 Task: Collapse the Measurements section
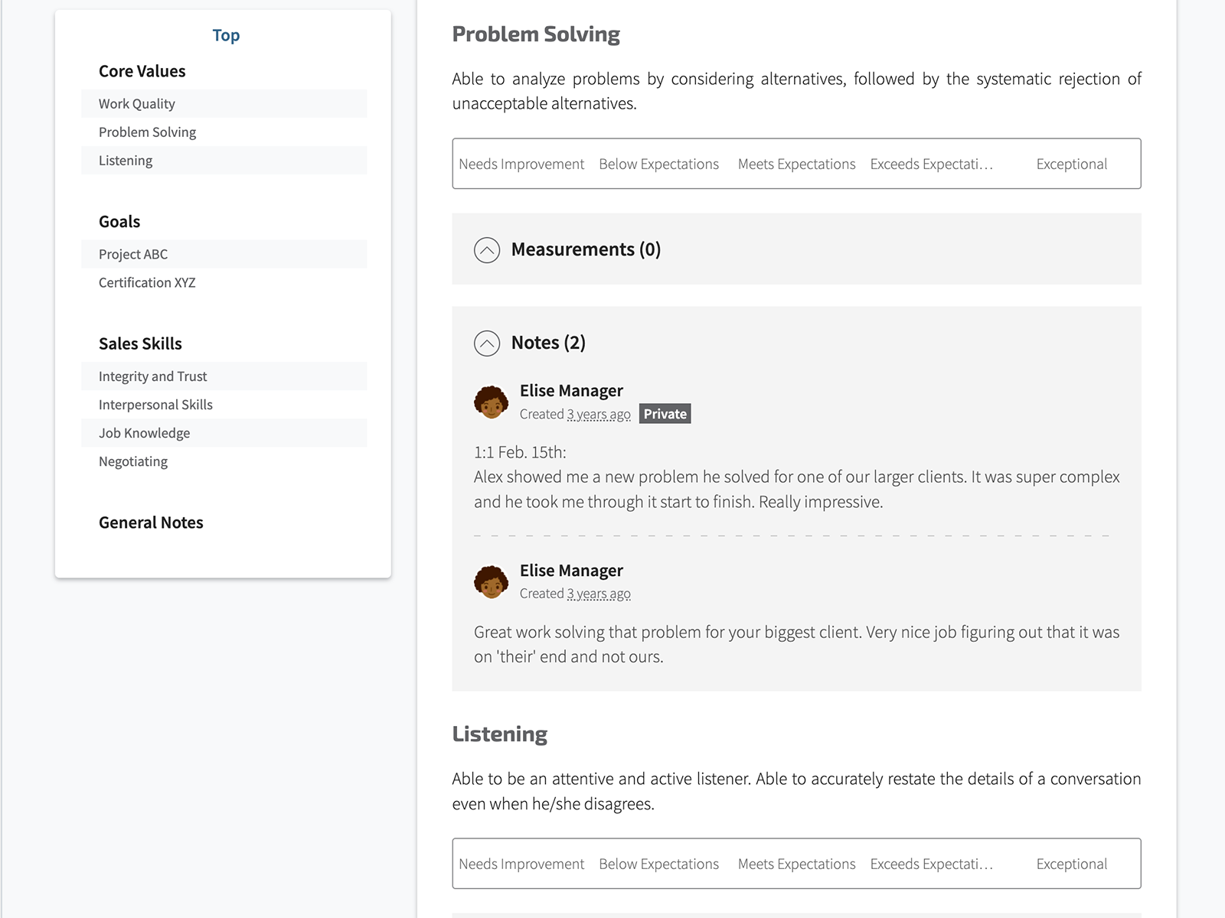486,249
